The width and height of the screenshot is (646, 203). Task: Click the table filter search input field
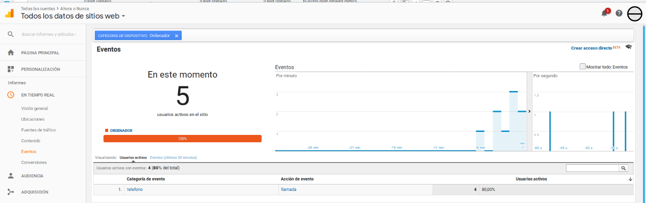(x=592, y=168)
